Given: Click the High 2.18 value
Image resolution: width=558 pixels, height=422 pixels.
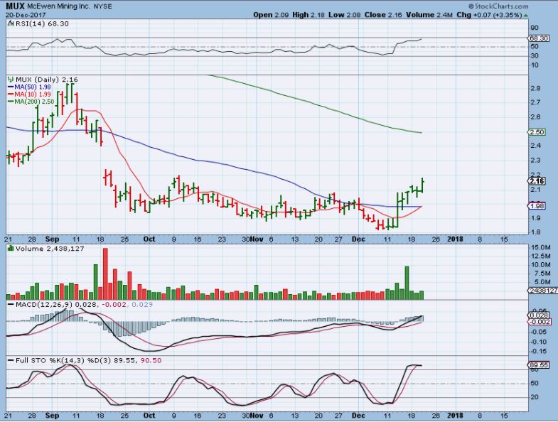Looking at the screenshot, I should point(309,15).
